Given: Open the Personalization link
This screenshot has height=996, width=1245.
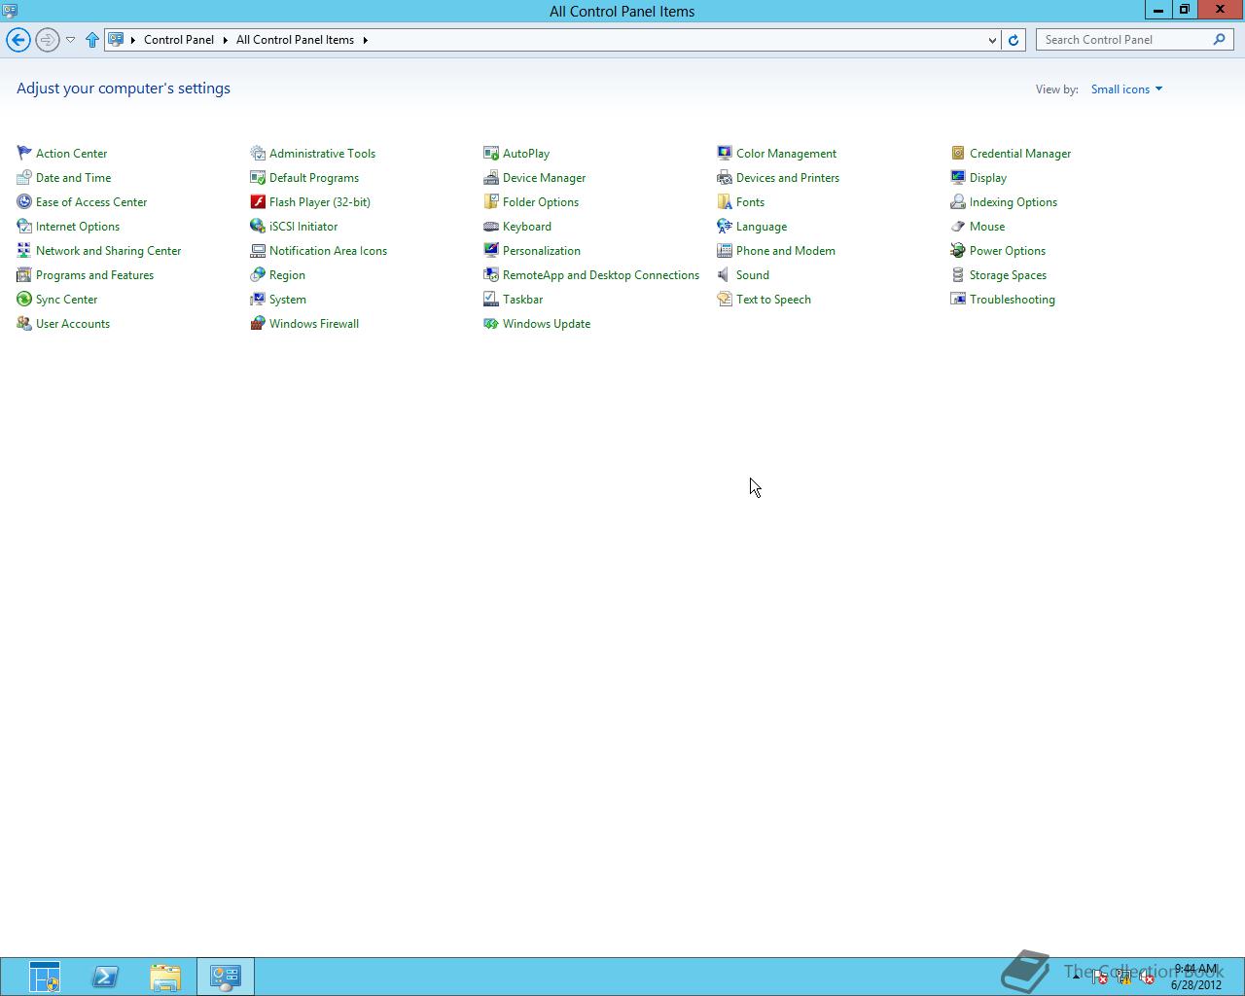Looking at the screenshot, I should tap(542, 250).
